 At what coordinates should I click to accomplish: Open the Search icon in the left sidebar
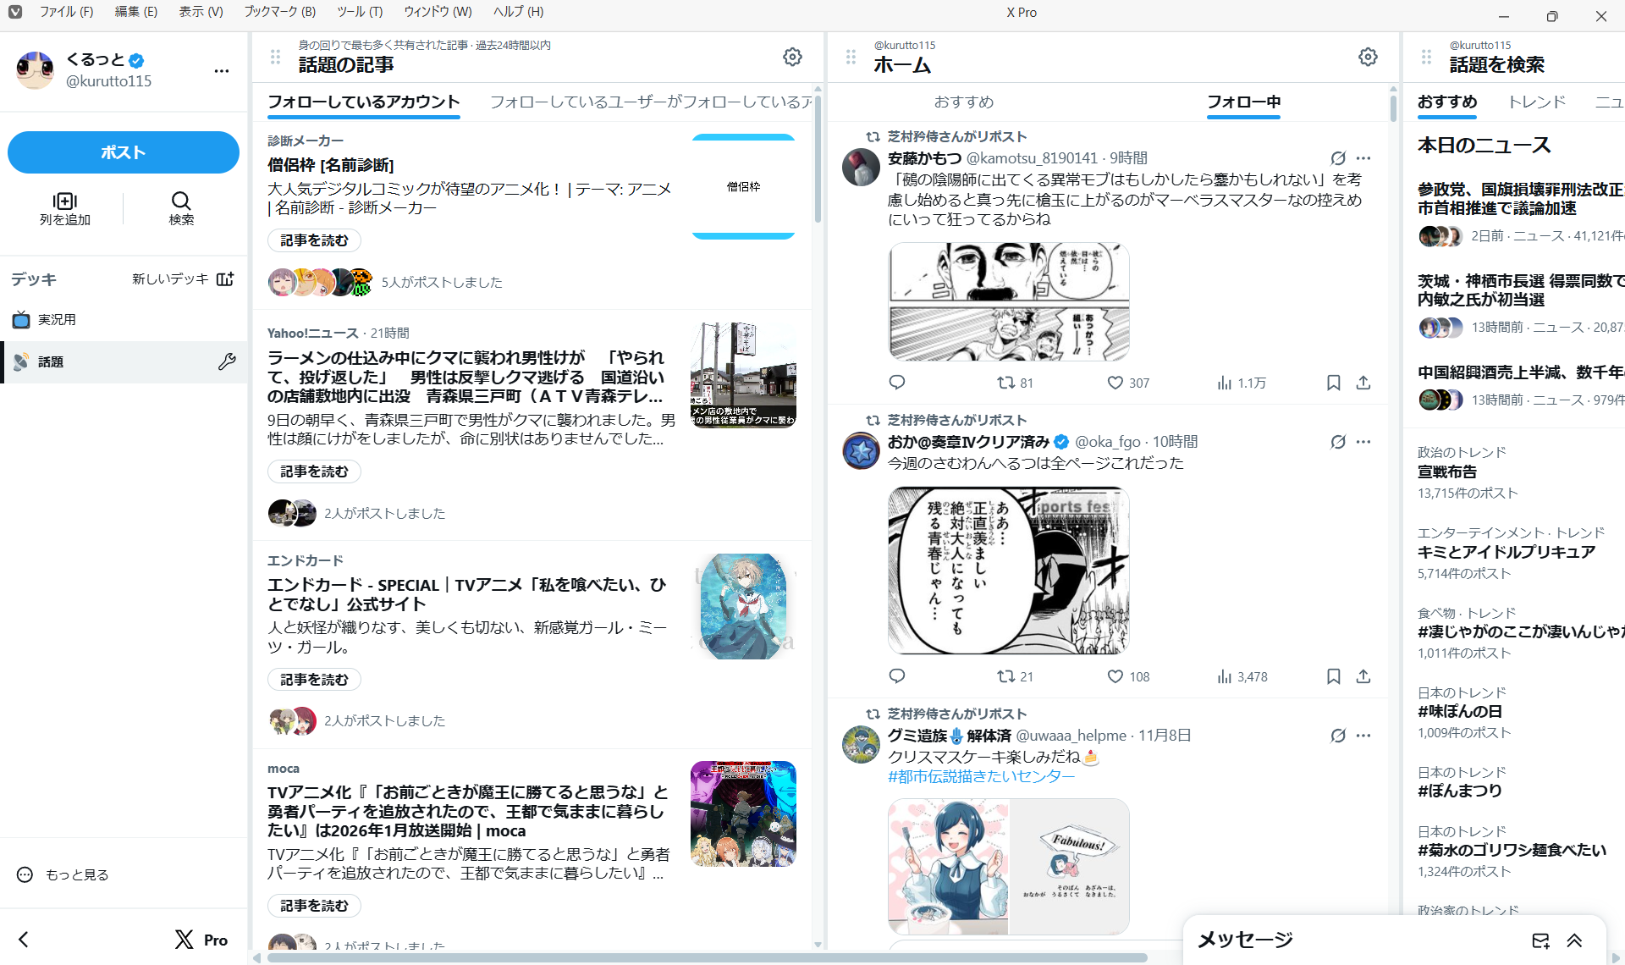181,201
